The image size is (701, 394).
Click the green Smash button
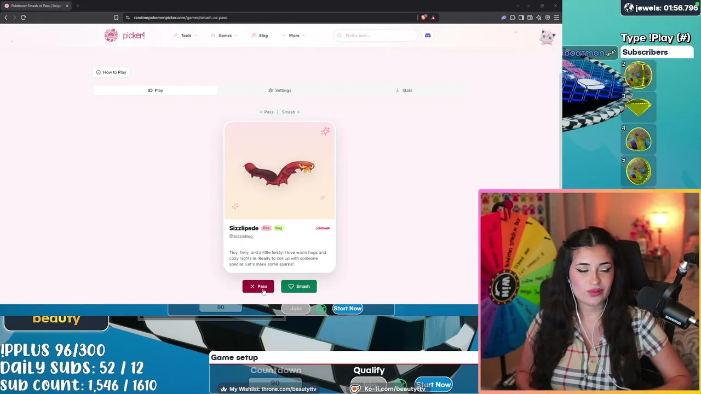298,286
